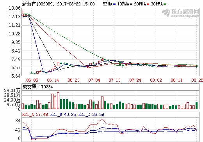Click the 30PMA legend label
This screenshot has height=142, width=203.
click(157, 4)
